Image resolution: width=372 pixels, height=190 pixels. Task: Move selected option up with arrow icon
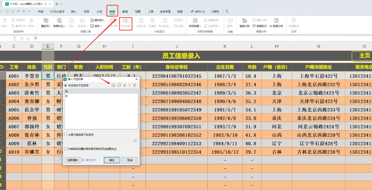(x=130, y=85)
